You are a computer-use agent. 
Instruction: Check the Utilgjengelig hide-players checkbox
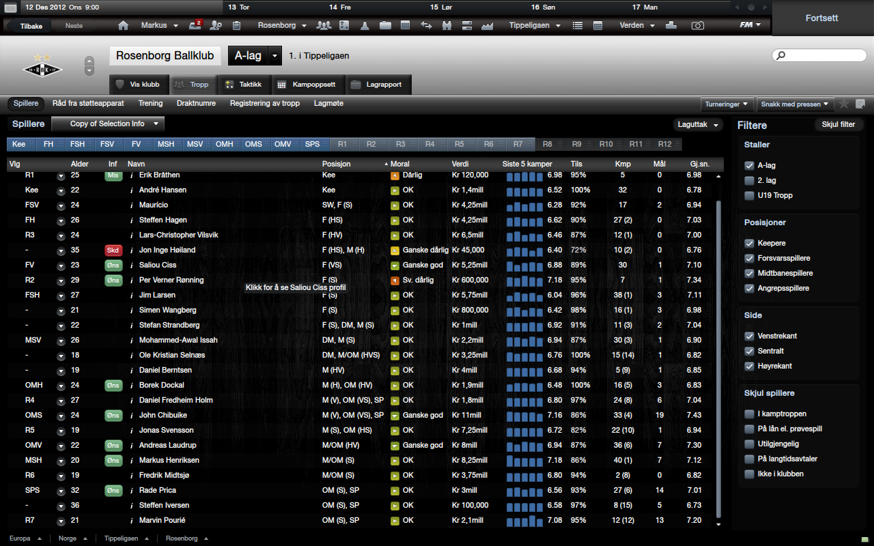pyautogui.click(x=750, y=444)
